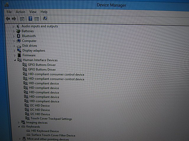Screen dimensions: 189x141
Task: Select the Computer category icon
Action: coord(19,41)
